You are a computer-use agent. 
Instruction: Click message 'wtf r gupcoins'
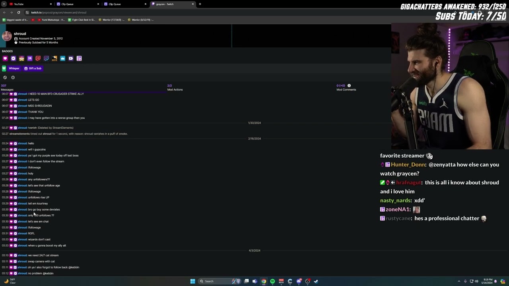pos(37,149)
